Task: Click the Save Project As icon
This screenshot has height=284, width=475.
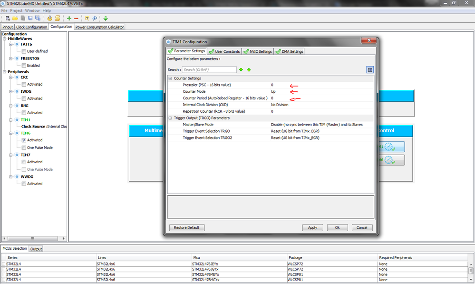Action: 38,18
